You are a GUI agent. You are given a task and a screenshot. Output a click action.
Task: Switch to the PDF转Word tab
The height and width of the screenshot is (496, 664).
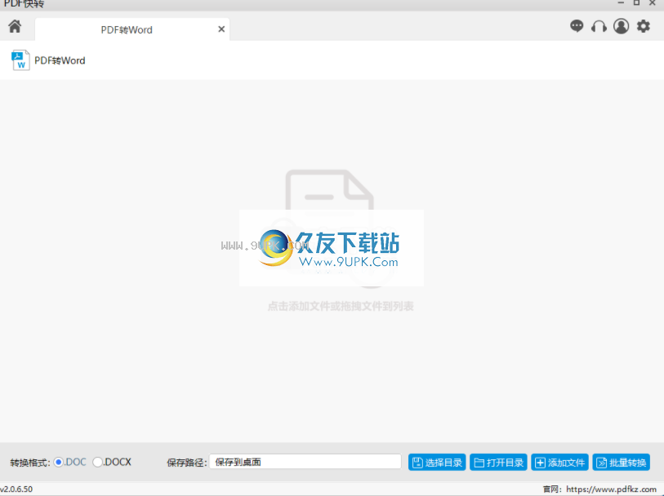[x=132, y=29]
